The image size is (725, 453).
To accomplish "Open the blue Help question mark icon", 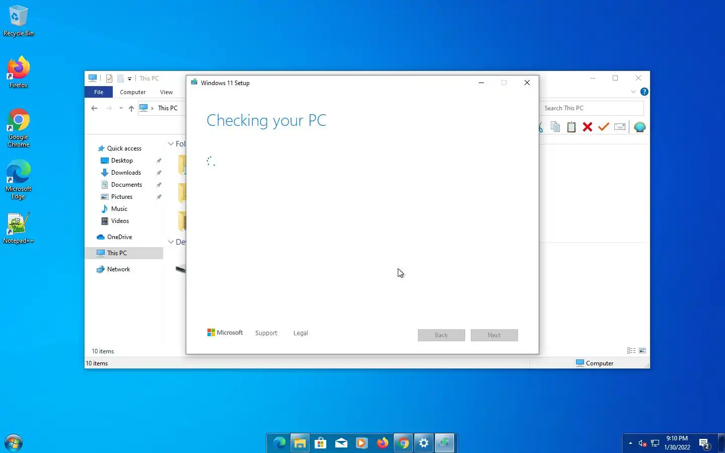I will coord(644,92).
